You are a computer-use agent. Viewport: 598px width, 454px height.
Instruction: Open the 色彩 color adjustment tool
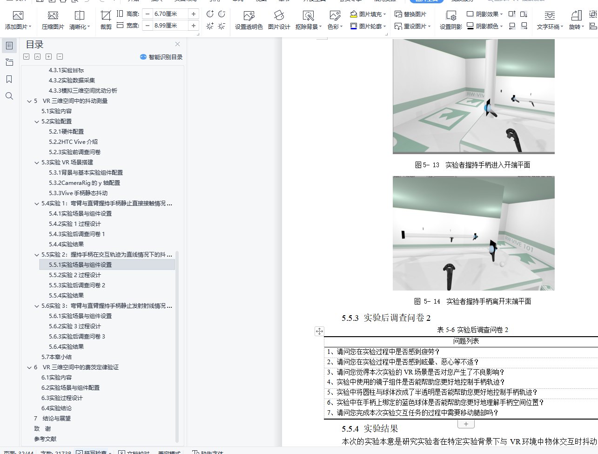coord(335,20)
